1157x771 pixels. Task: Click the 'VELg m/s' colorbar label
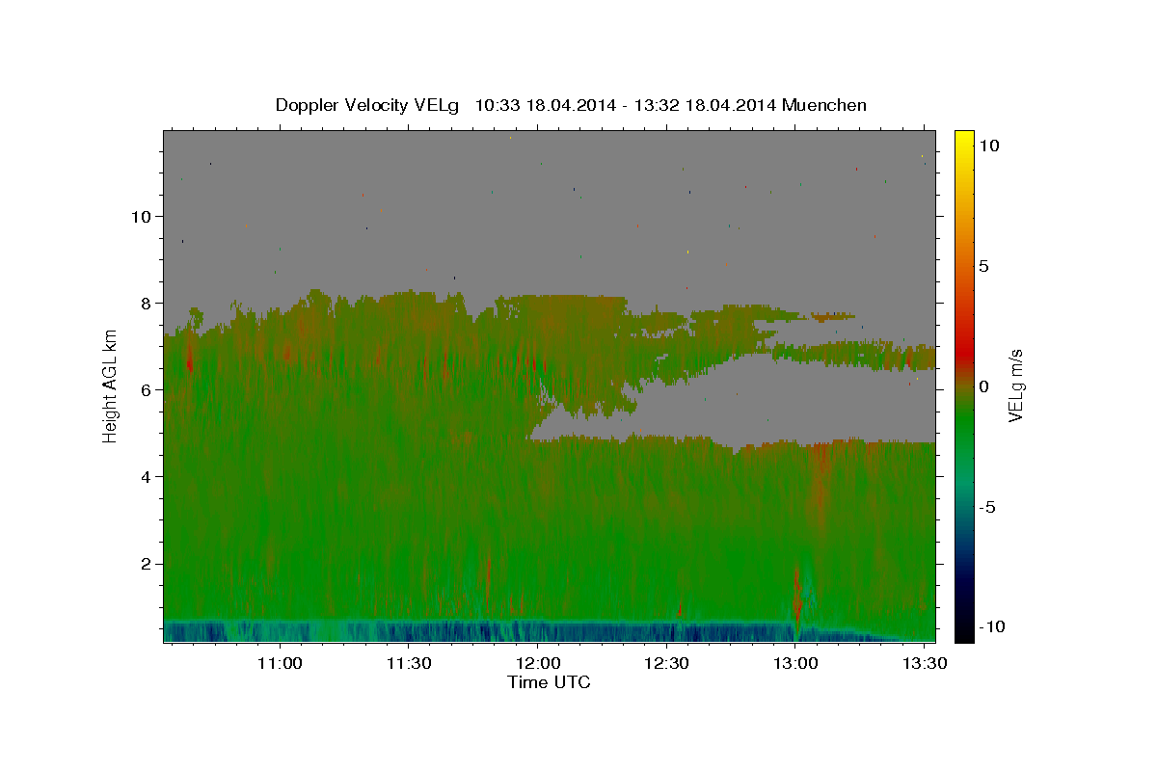pos(1015,385)
